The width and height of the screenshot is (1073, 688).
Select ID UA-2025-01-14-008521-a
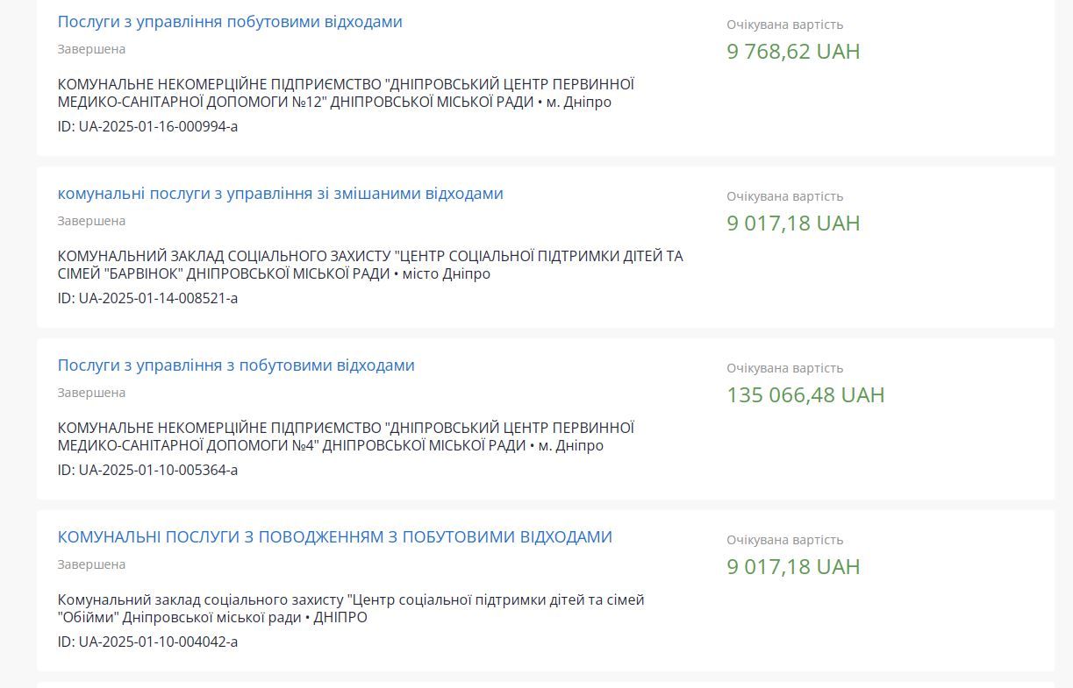146,298
